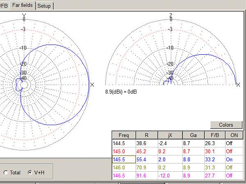Click the jX value -12.0
The image size is (246, 184).
(170, 175)
